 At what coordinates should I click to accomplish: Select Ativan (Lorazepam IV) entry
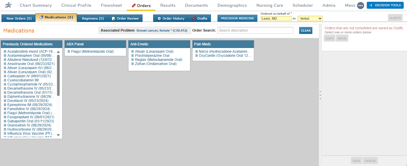(31, 68)
